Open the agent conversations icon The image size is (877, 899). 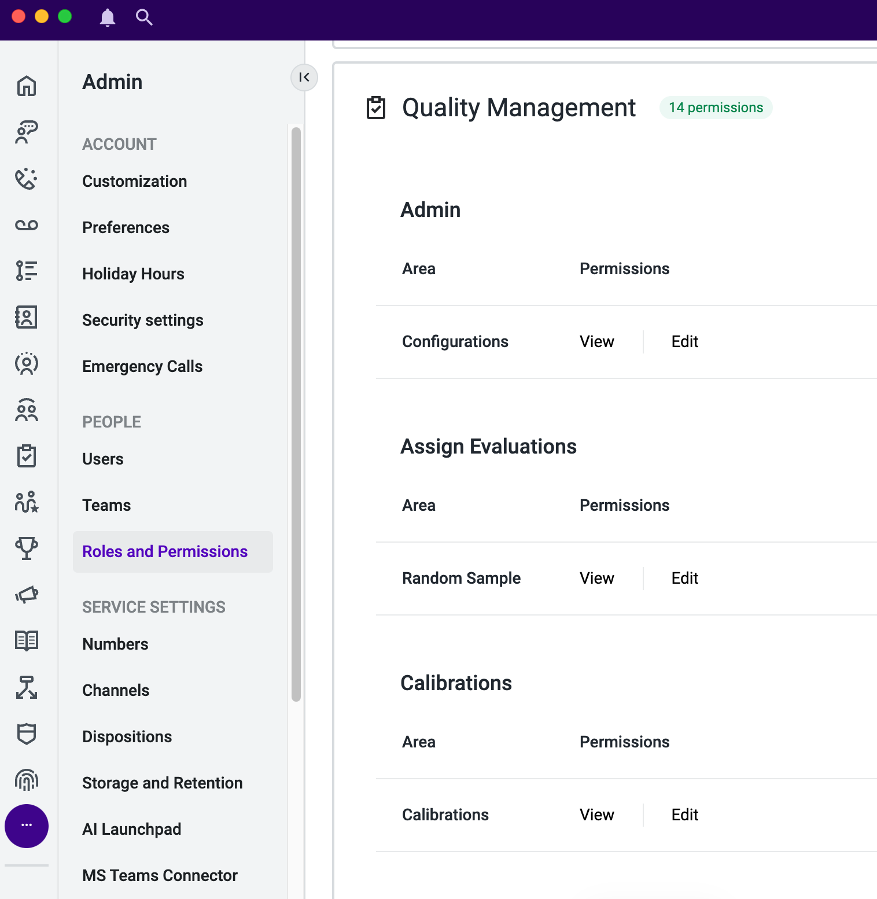[x=27, y=132]
